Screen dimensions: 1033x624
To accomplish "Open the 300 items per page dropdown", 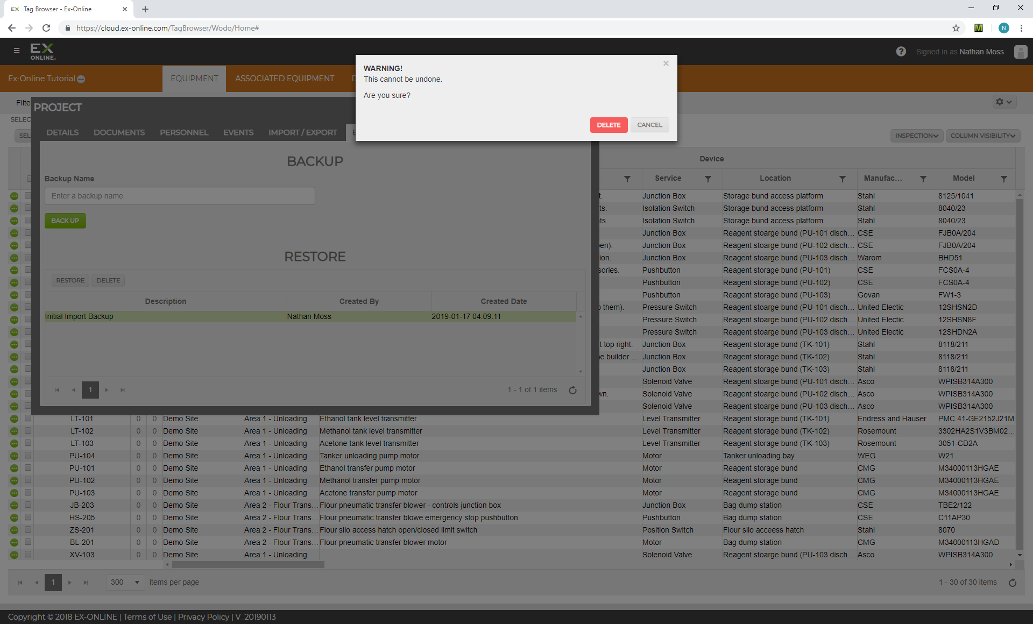I will point(125,582).
